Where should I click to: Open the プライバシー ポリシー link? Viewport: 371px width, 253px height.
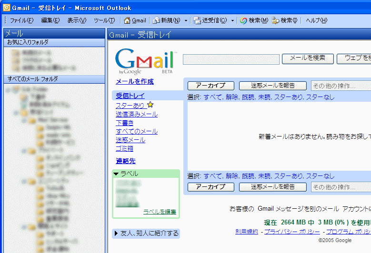point(292,232)
